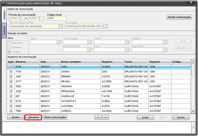Viewport: 198px width, 136px height.
Task: Switch to the Listagem side tab
Action: (x=4, y=15)
